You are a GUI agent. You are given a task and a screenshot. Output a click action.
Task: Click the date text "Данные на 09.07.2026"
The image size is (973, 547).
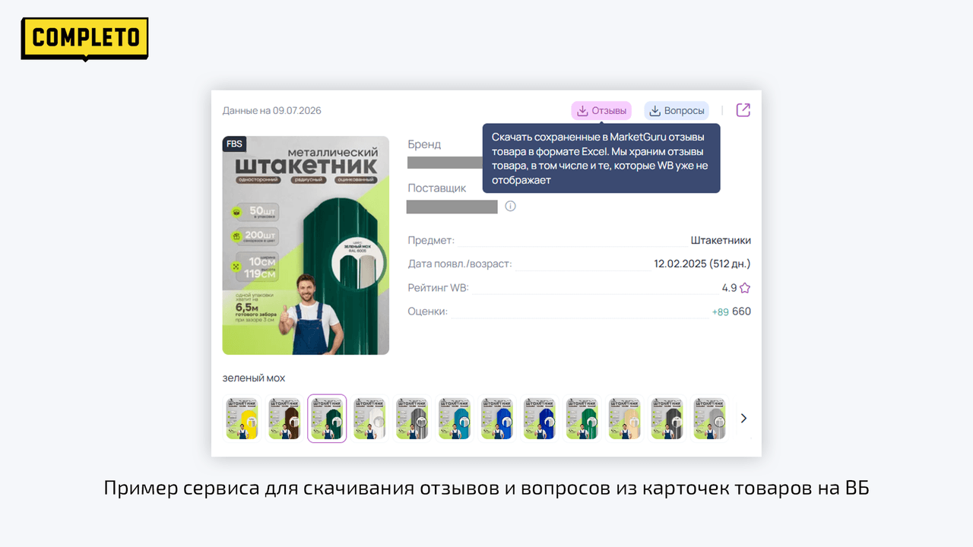coord(272,111)
